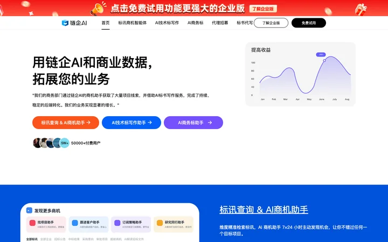Screen dimensions: 388x242
Task: Open the 跟进客户助手 card
Action: 88,224
